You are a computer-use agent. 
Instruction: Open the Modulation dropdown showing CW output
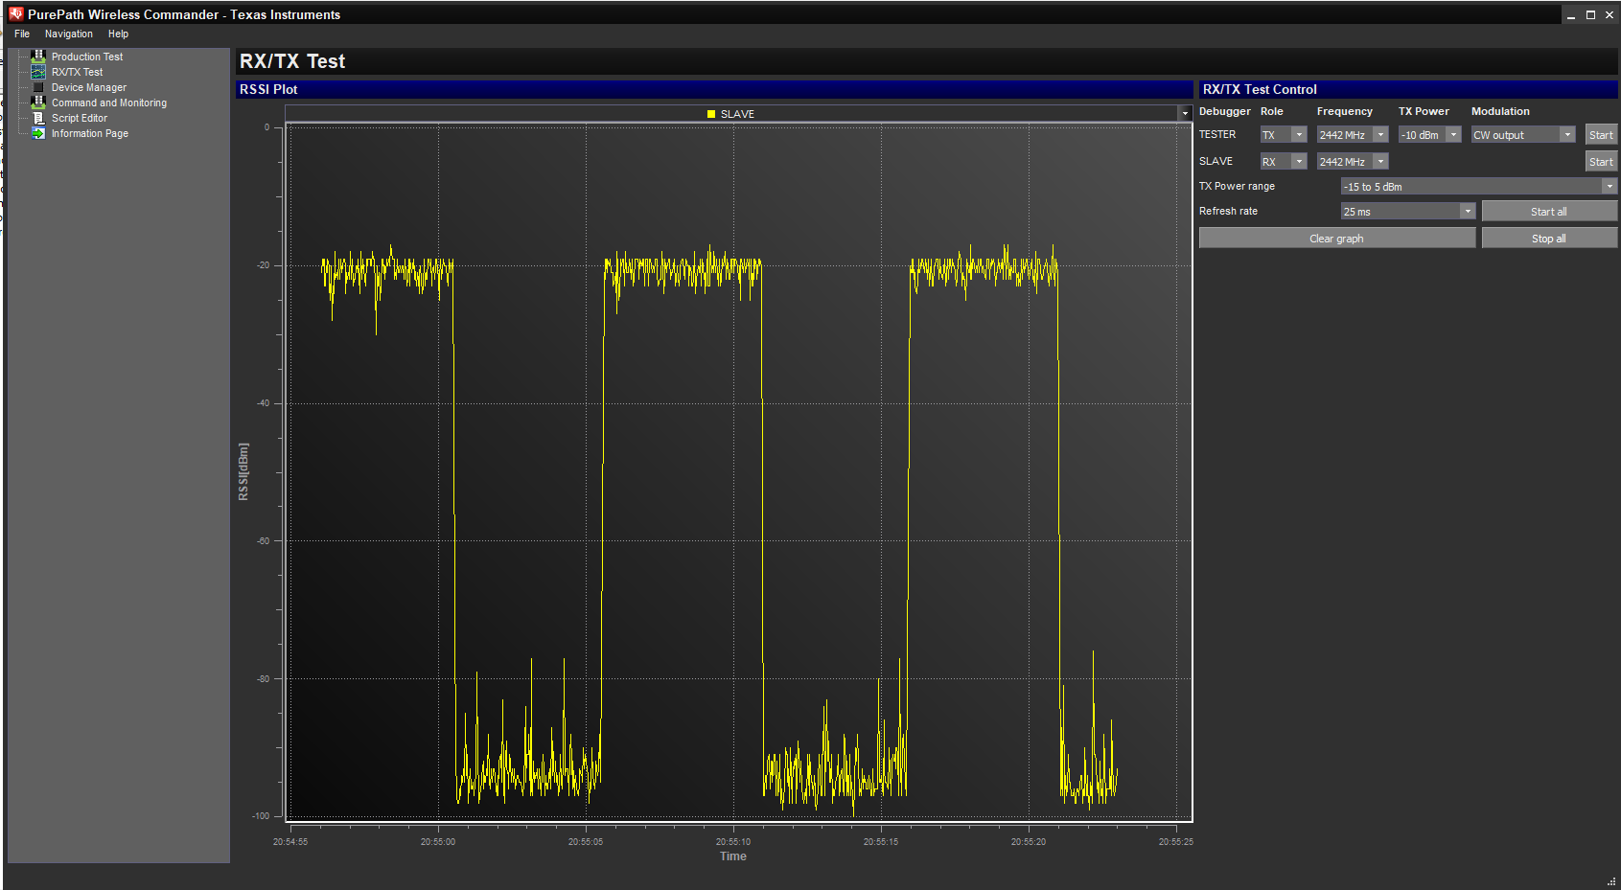(x=1523, y=135)
